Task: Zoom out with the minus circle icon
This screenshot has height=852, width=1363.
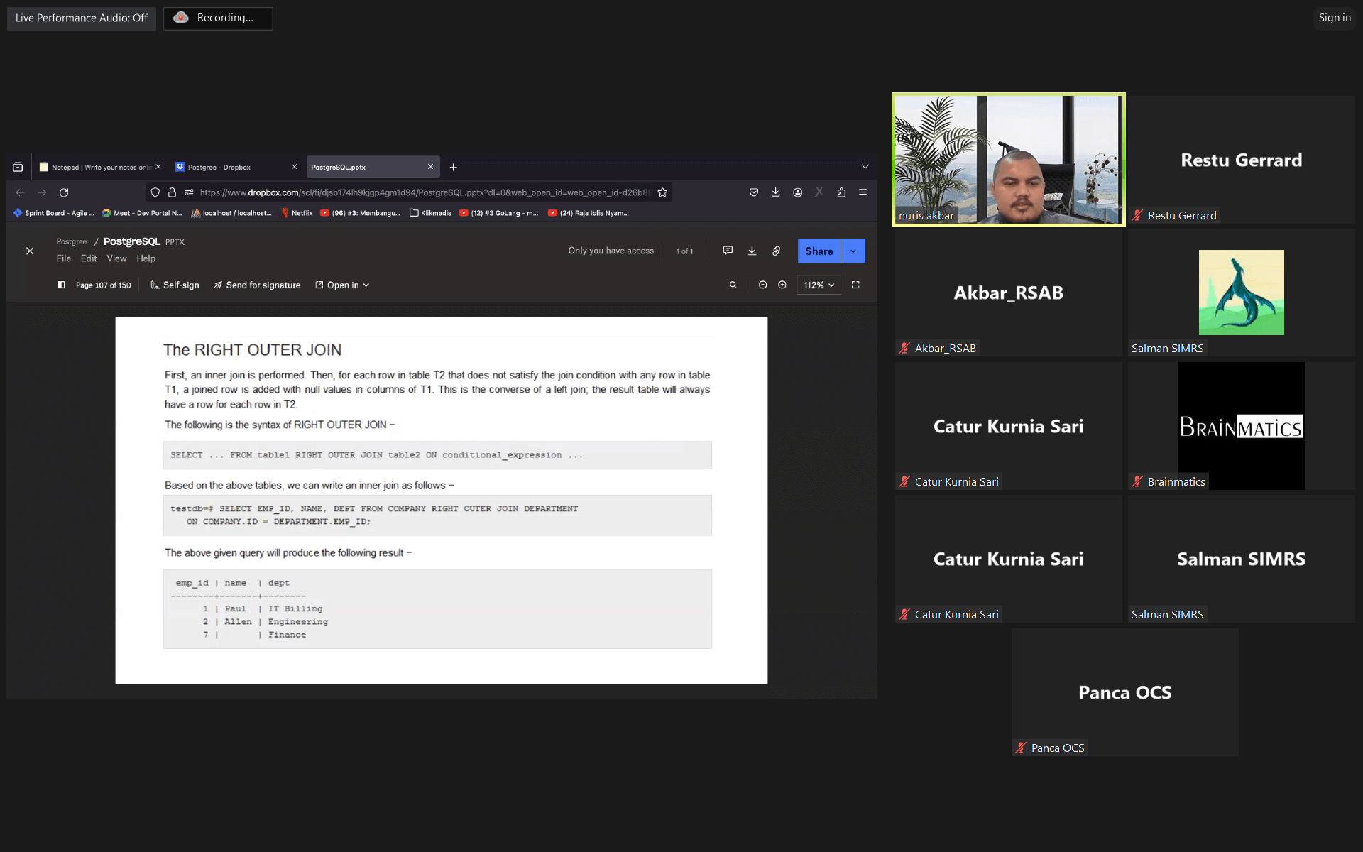Action: pos(762,285)
